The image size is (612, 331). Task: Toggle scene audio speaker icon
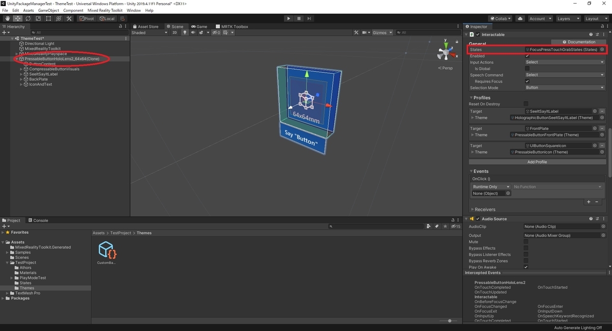point(193,33)
